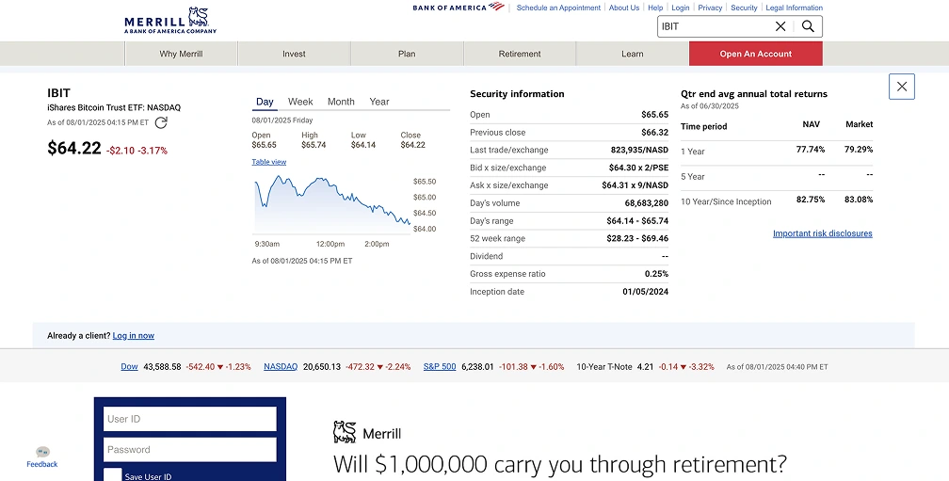Click the Login link in header
This screenshot has height=481, width=949.
click(681, 8)
